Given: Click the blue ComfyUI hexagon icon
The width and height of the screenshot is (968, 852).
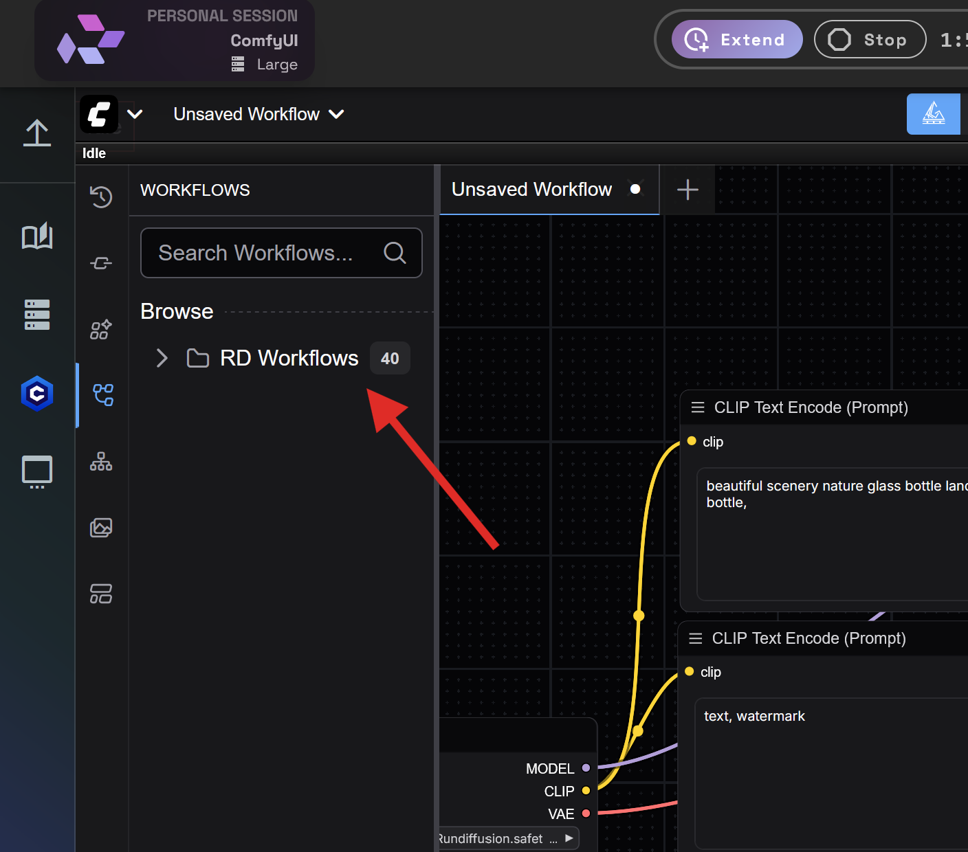Looking at the screenshot, I should (37, 394).
